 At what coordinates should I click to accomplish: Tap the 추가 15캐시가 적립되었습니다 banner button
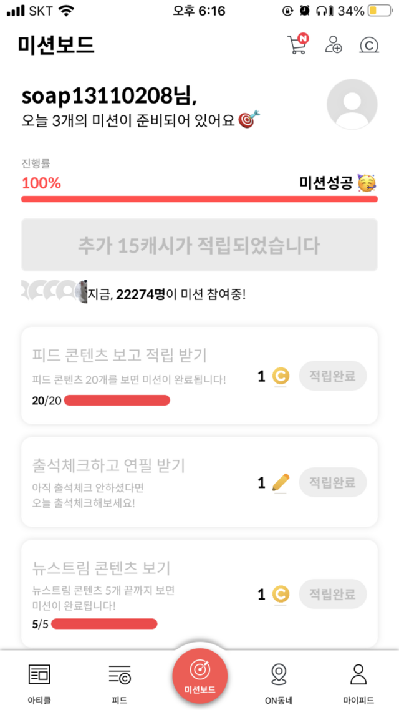coord(199,245)
